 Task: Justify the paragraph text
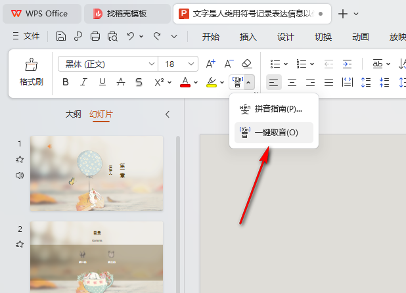tap(329, 82)
